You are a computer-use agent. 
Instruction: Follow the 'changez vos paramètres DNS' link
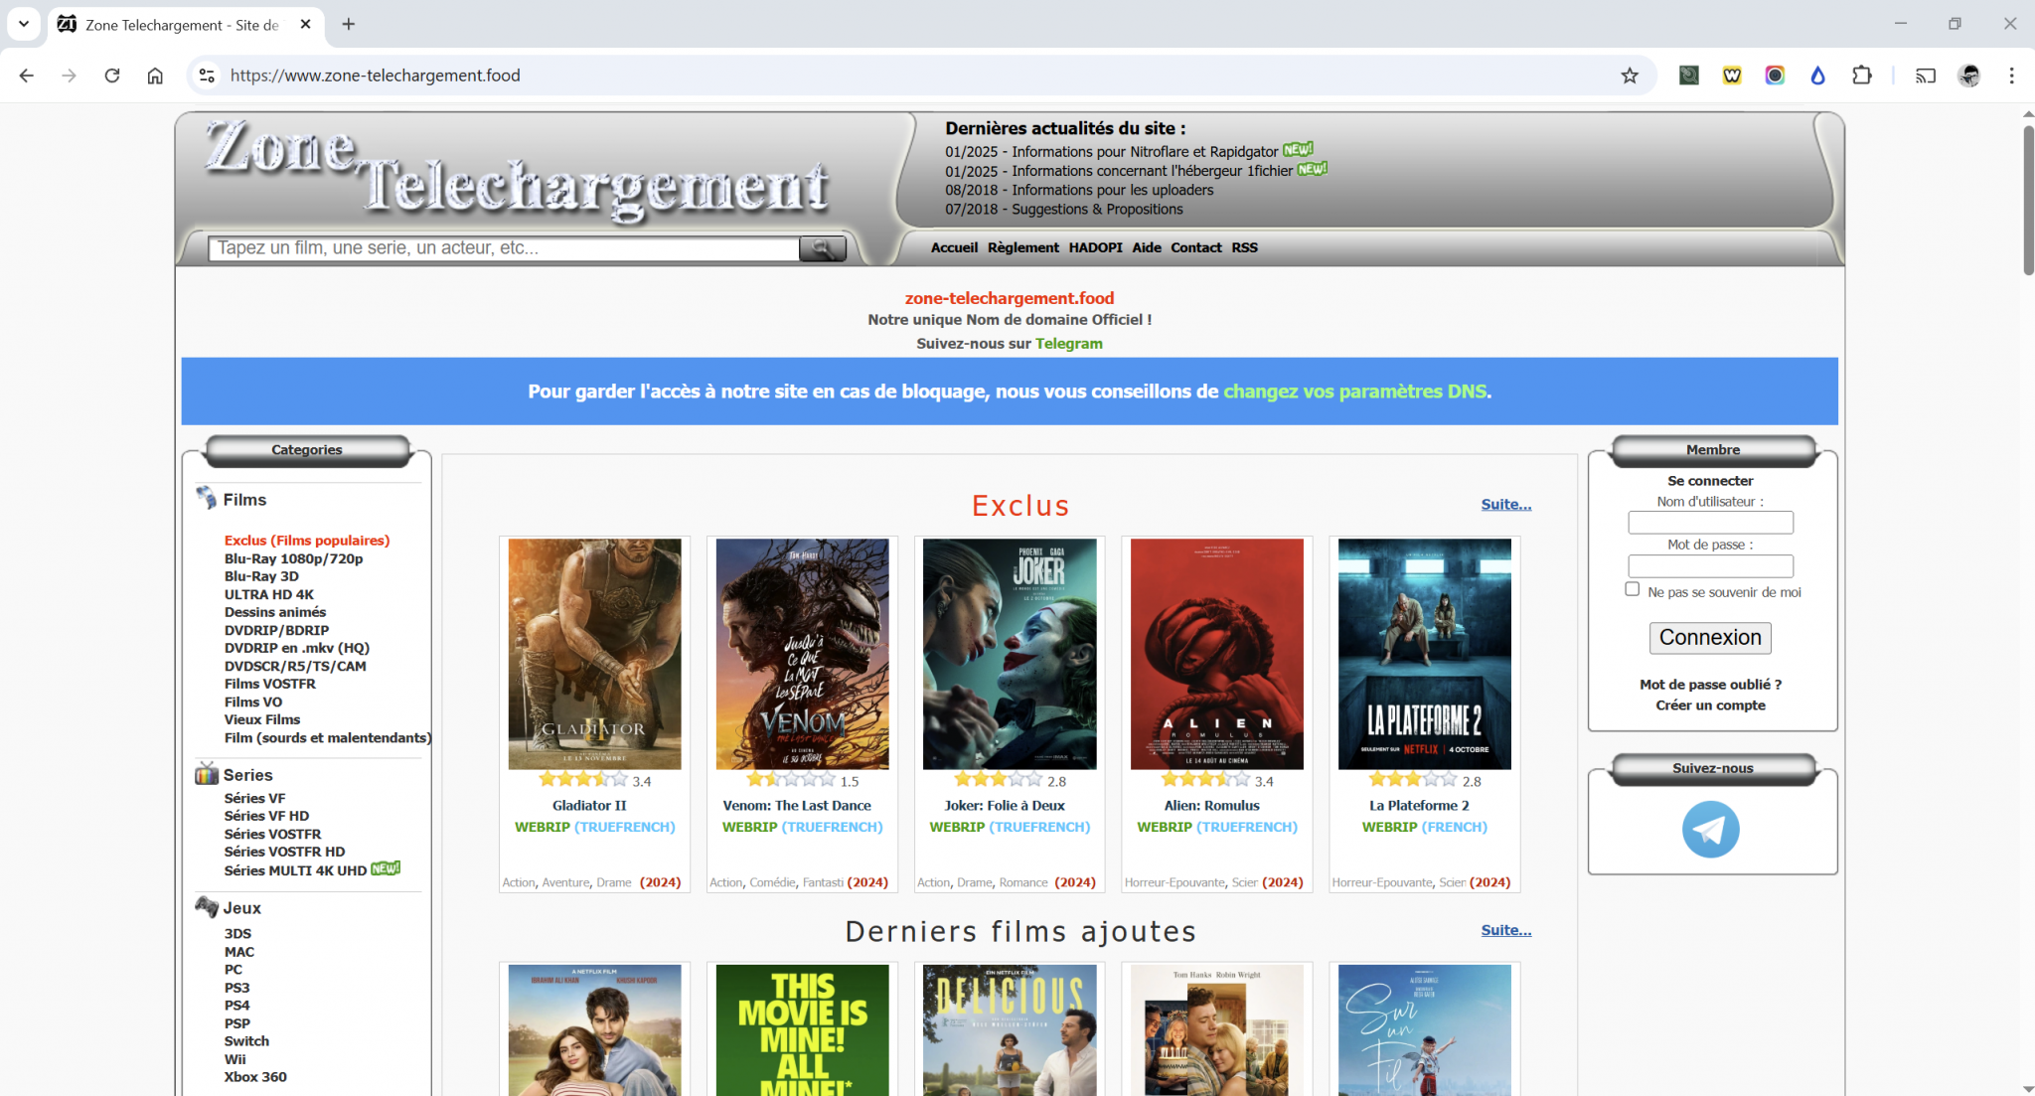coord(1354,391)
